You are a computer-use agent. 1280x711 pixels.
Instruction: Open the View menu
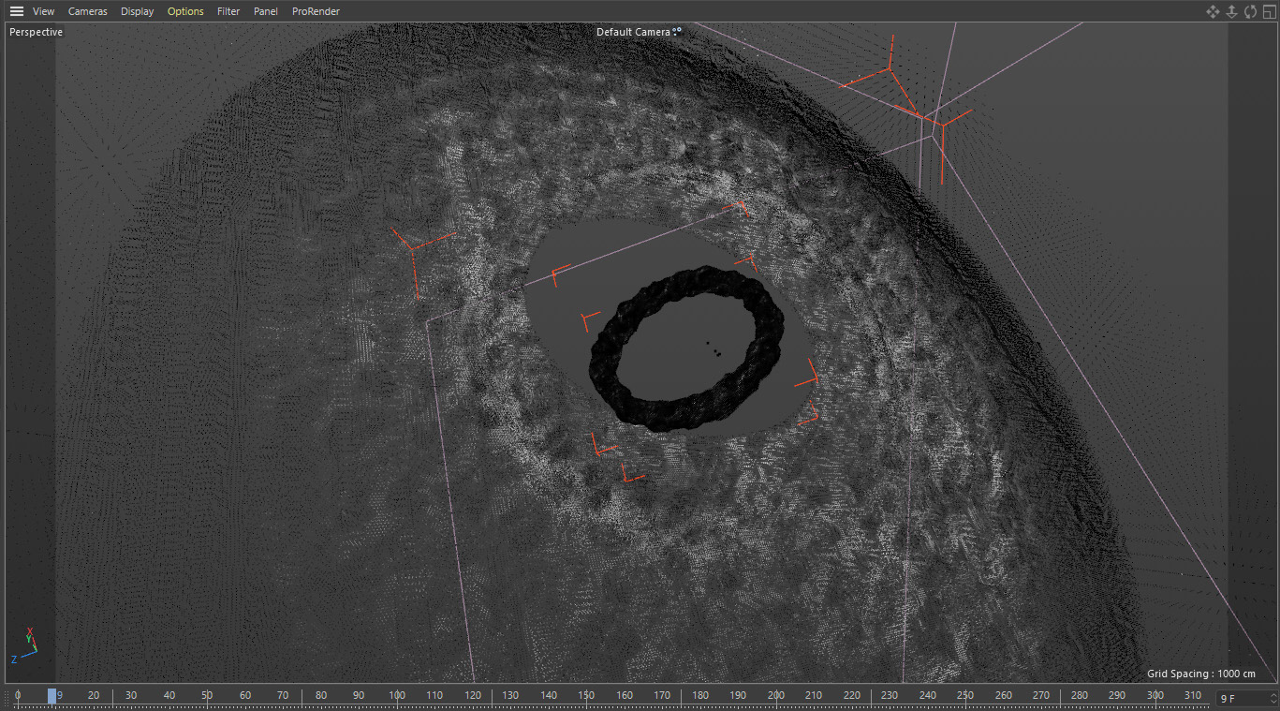[43, 11]
